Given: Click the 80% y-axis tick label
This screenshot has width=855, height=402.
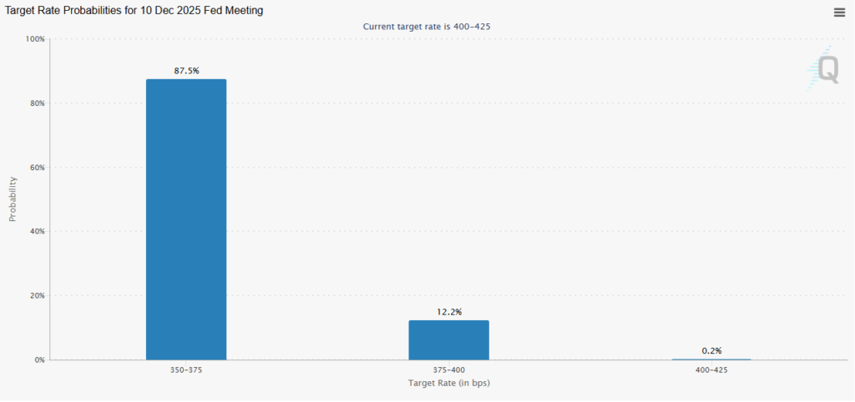Looking at the screenshot, I should point(37,103).
